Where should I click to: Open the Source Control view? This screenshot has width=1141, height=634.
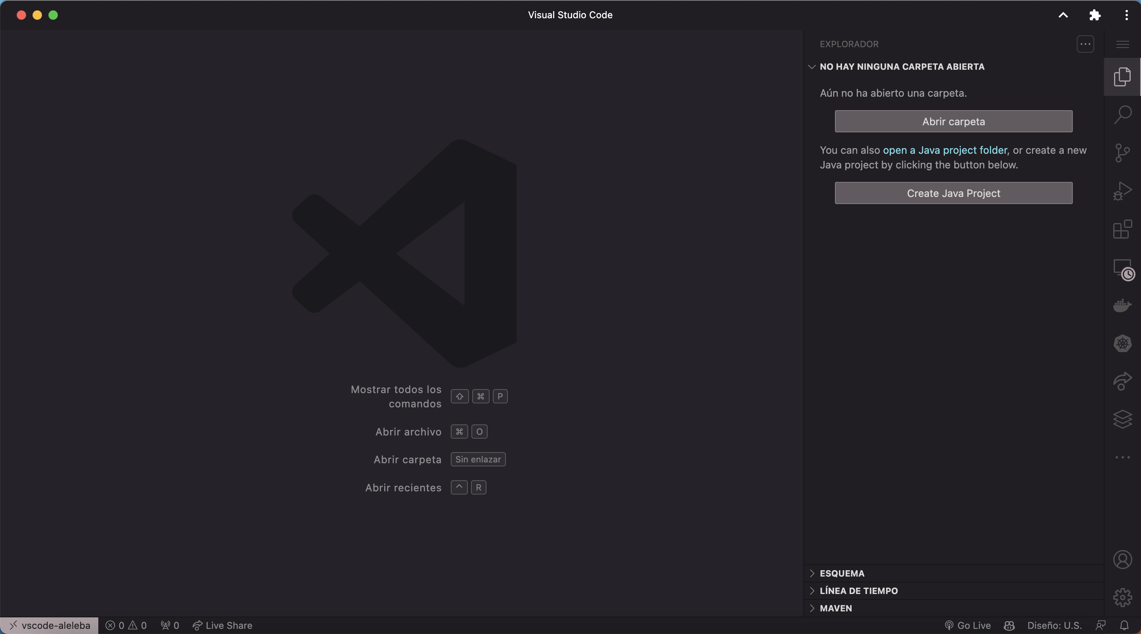tap(1122, 152)
